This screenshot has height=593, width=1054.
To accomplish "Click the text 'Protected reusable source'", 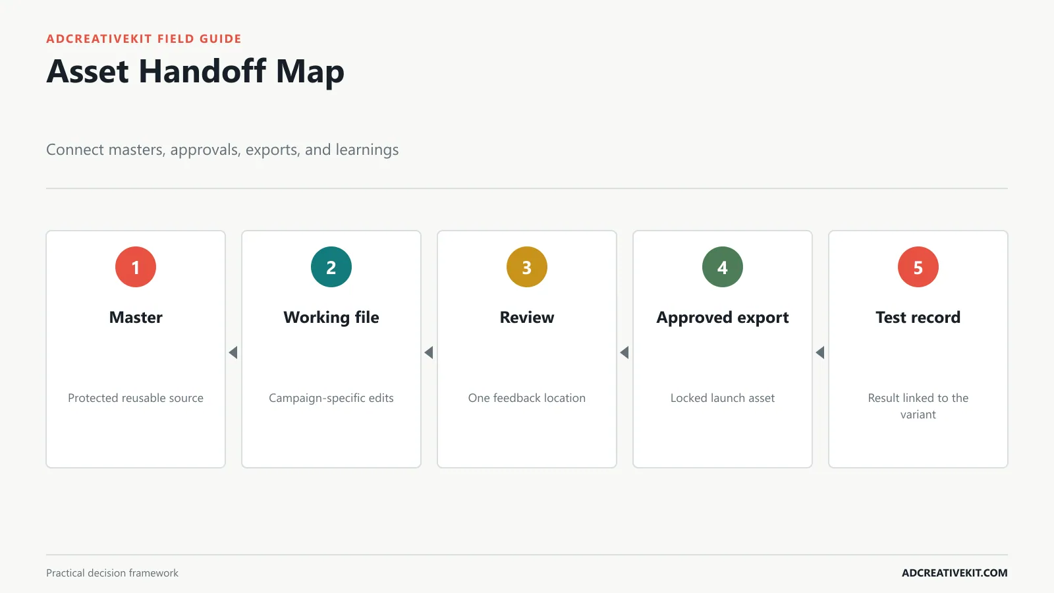I will (x=136, y=398).
